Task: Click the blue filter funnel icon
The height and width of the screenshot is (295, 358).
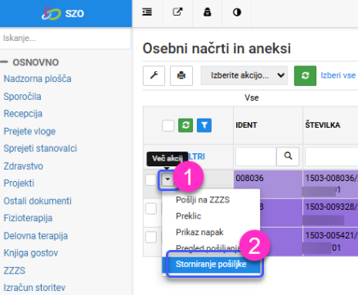Action: 204,125
